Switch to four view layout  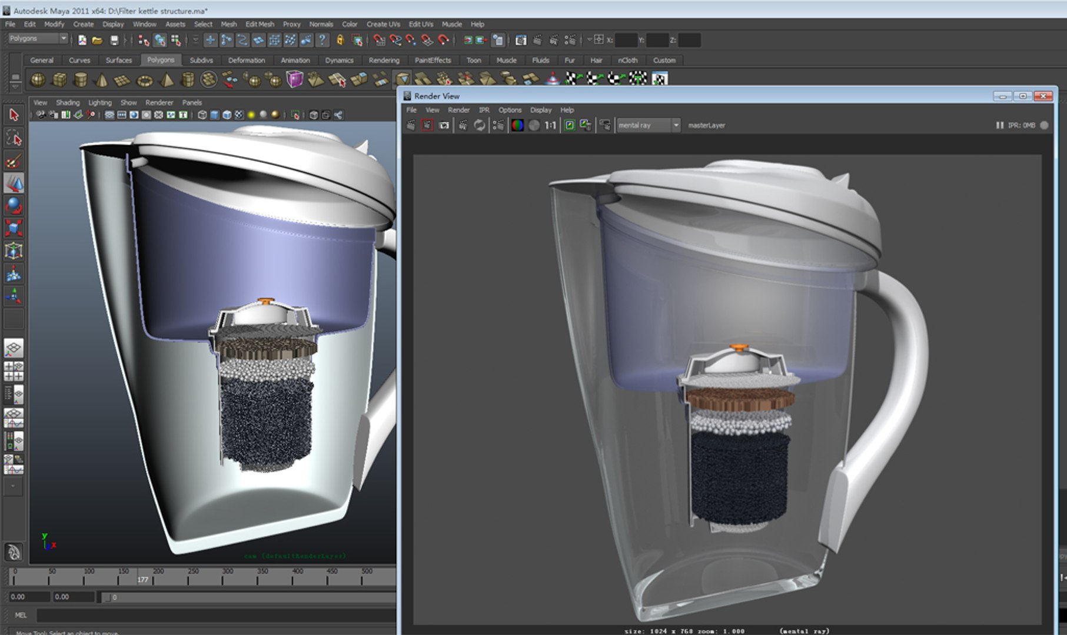click(14, 371)
